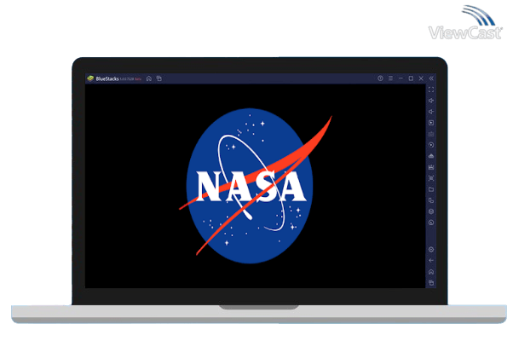Open the help question mark icon
Screen dimensions: 513x353
pos(380,78)
